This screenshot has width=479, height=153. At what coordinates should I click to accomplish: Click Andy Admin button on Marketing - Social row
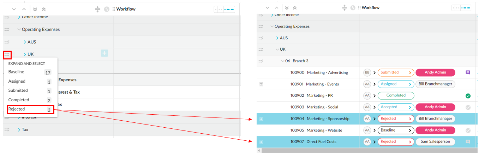coord(435,107)
